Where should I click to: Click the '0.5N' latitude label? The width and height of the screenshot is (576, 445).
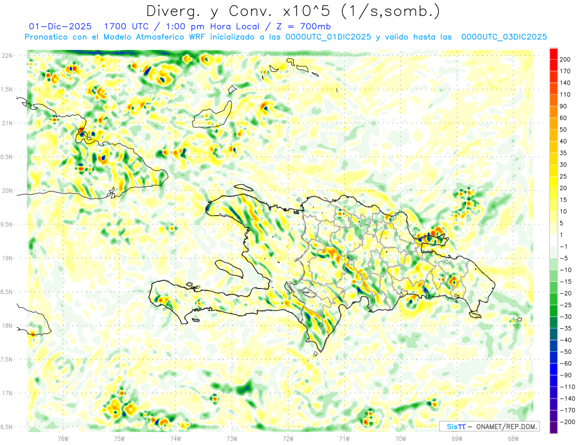click(x=7, y=157)
